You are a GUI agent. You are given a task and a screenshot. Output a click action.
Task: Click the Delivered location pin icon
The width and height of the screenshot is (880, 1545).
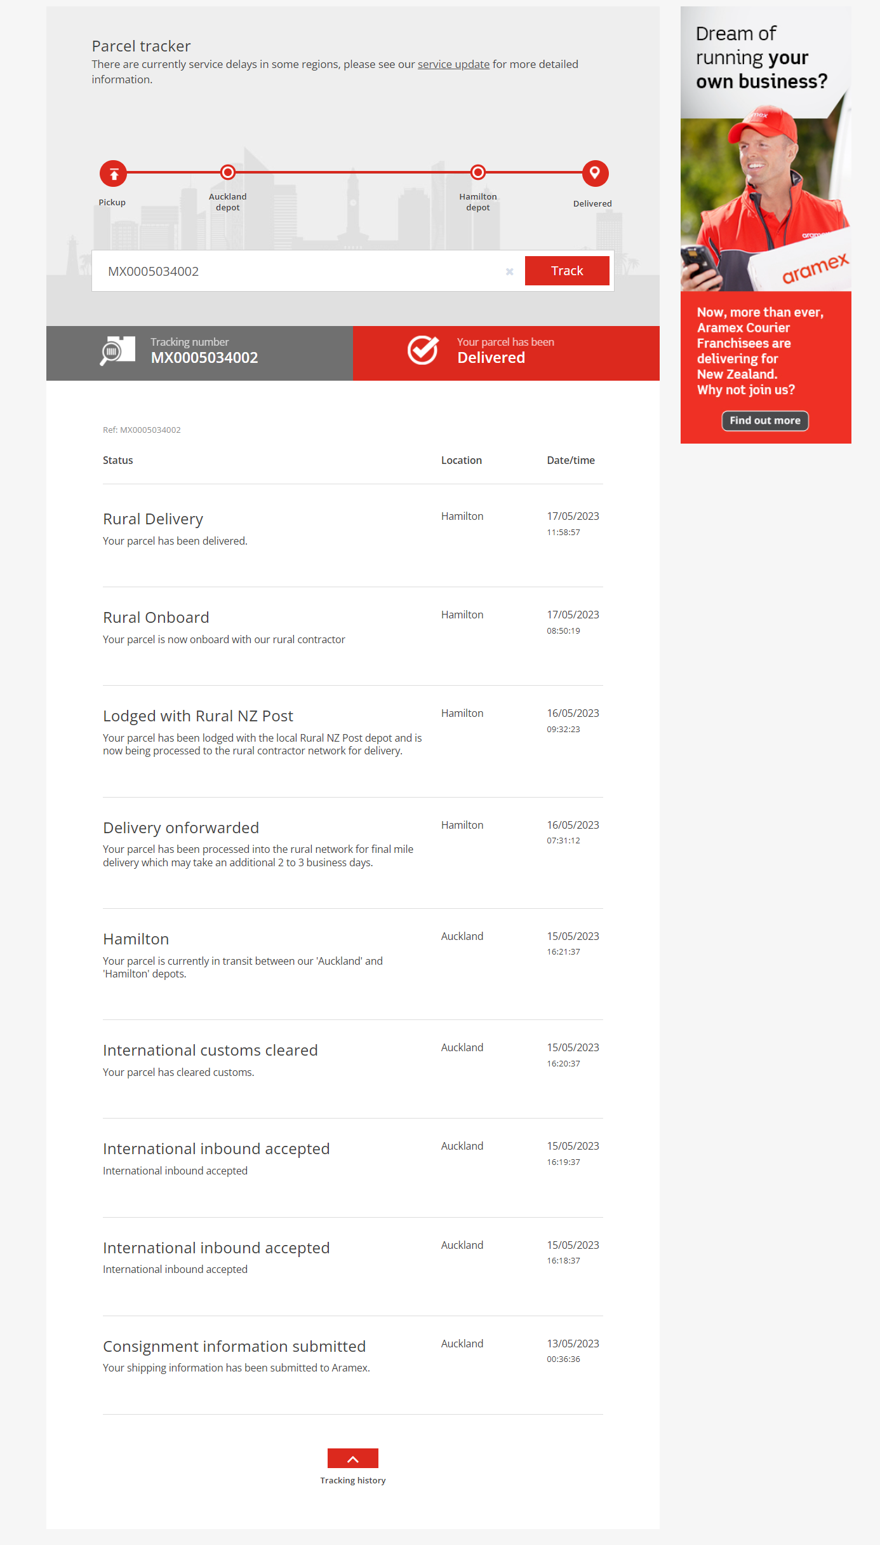pos(595,173)
